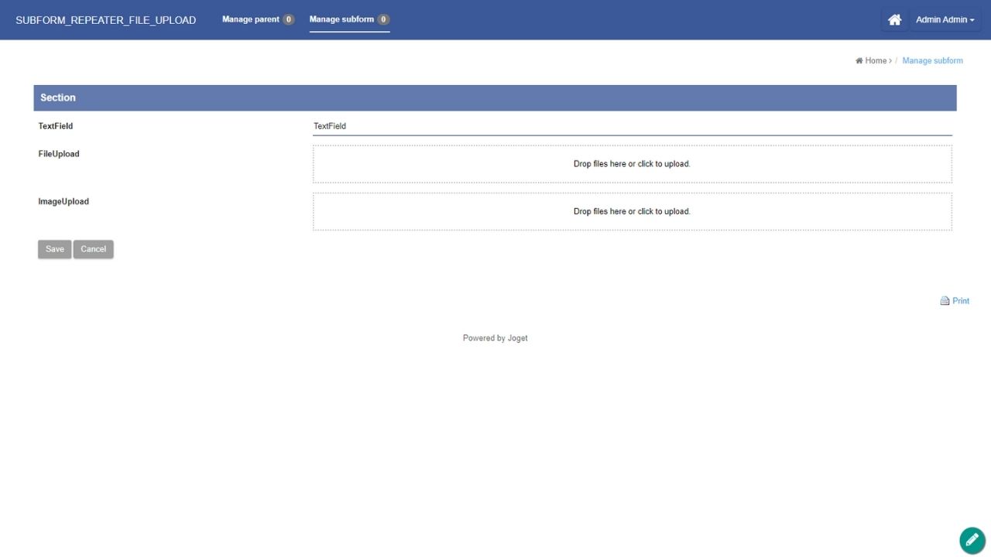The image size is (991, 557).
Task: Click the SUBFORM_REPEATER_FILE_UPLOAD app title
Action: (x=106, y=20)
